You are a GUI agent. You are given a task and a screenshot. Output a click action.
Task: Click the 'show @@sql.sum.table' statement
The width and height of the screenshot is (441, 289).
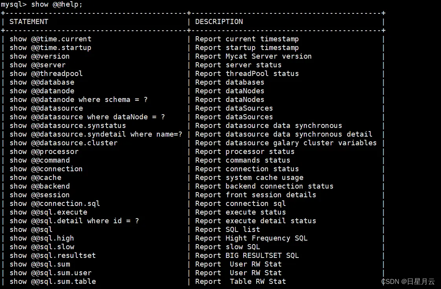(53, 282)
